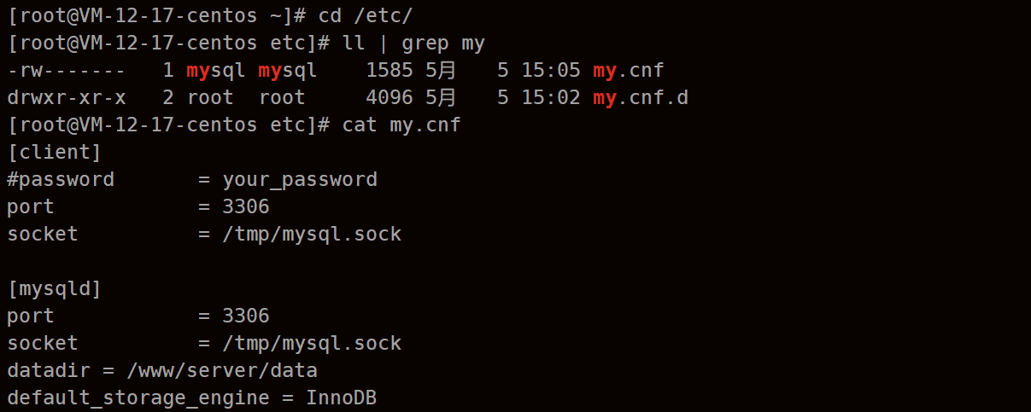Select the '#password' commented line key
Viewport: 1031px width, 412px height.
pyautogui.click(x=61, y=179)
